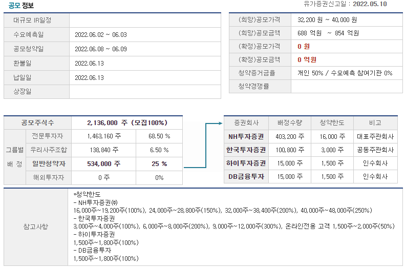Select the - NH투자증권㈜ note line
Image resolution: width=405 pixels, height=268 pixels.
[96, 202]
